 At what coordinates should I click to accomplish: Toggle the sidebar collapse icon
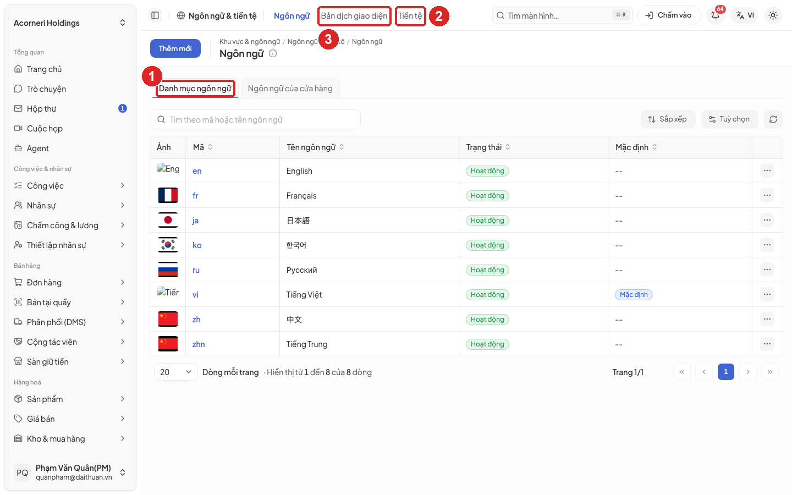click(155, 15)
